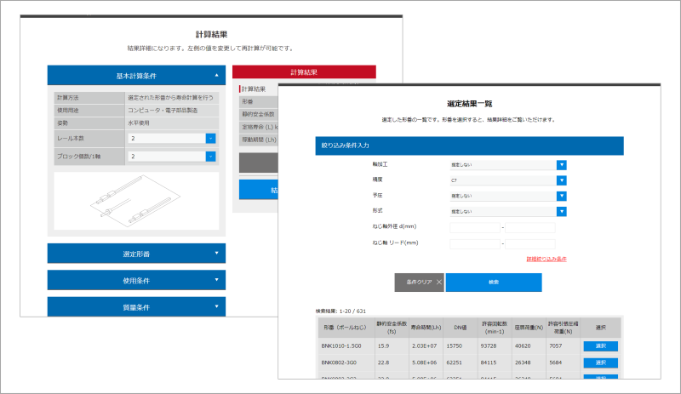This screenshot has height=394, width=681.
Task: Select the BNK1010-1.5G0 row 選択 button
Action: [x=600, y=346]
